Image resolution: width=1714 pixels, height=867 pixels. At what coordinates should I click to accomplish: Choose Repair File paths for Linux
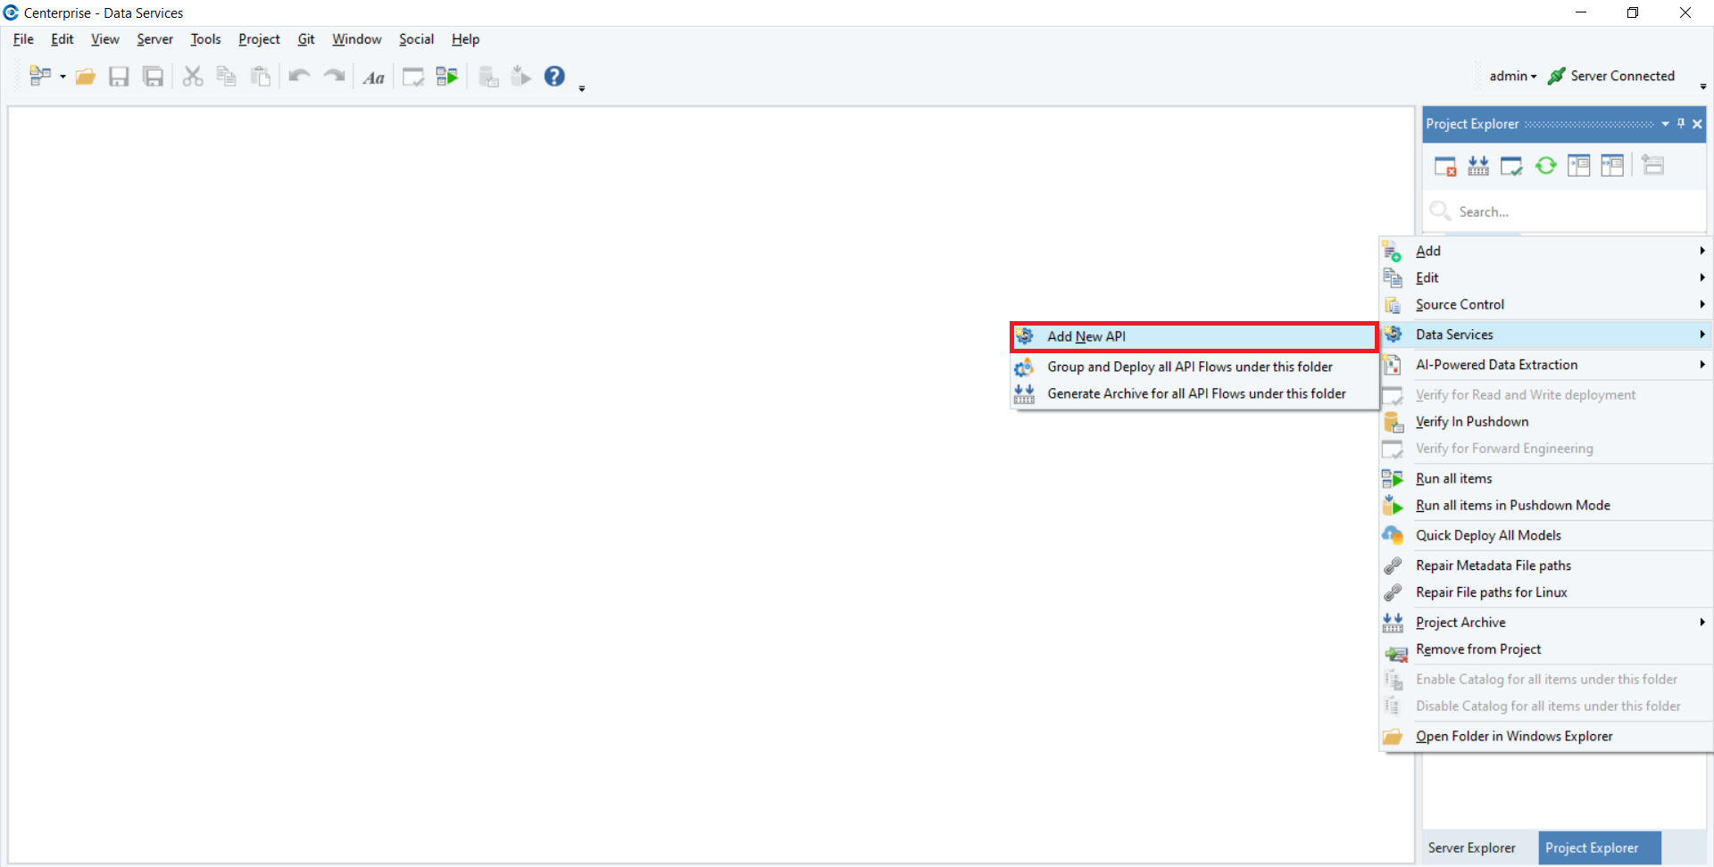pyautogui.click(x=1546, y=592)
